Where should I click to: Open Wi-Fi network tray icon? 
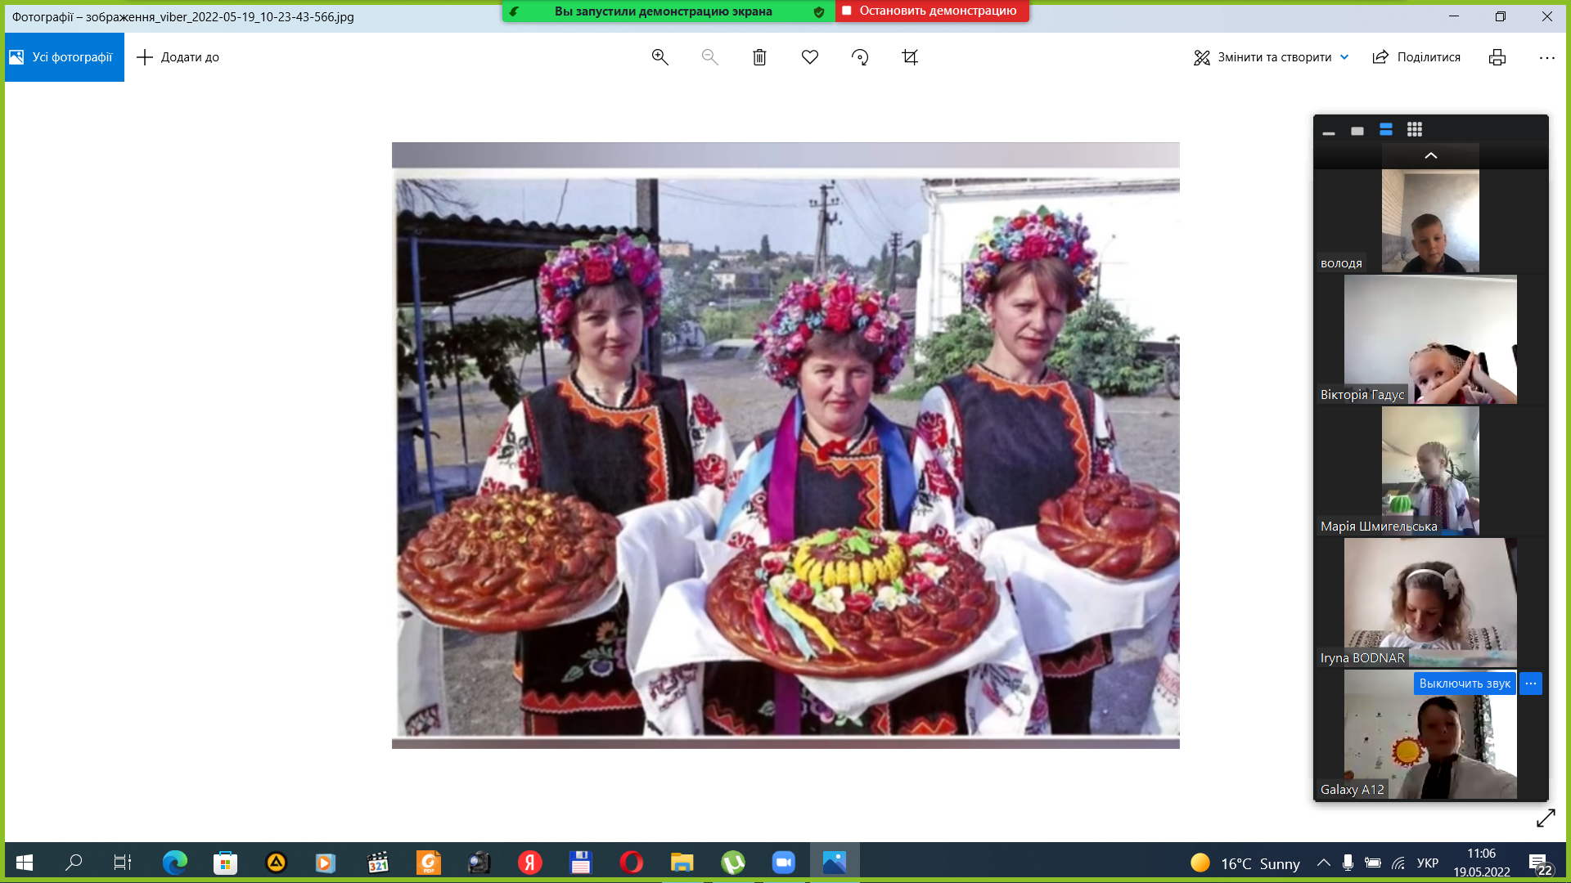(1398, 863)
